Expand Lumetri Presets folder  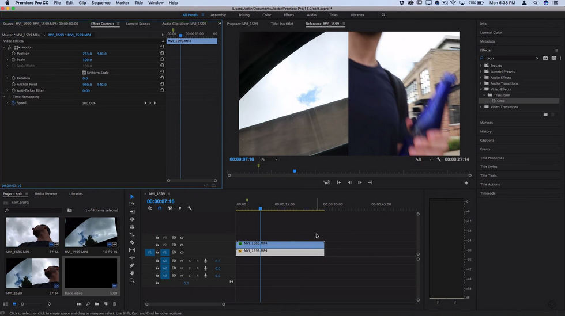[481, 71]
